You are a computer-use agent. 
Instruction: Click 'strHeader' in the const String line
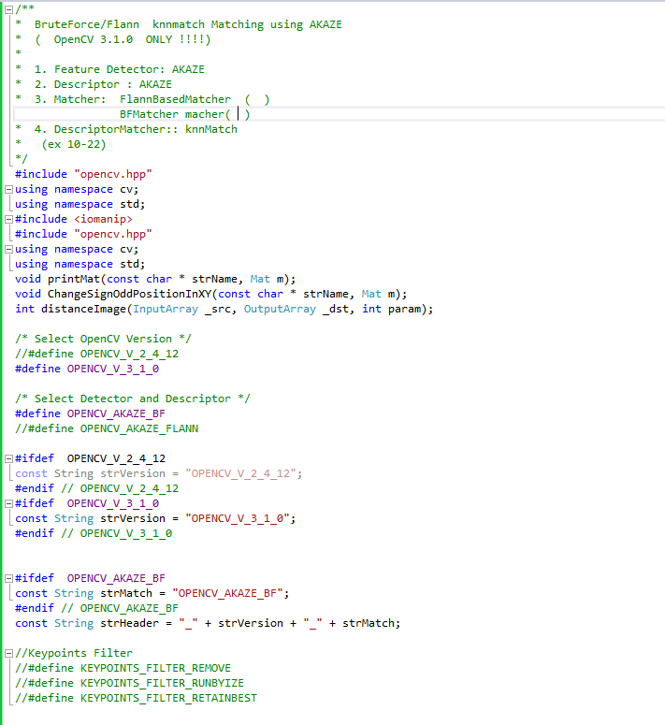(129, 623)
